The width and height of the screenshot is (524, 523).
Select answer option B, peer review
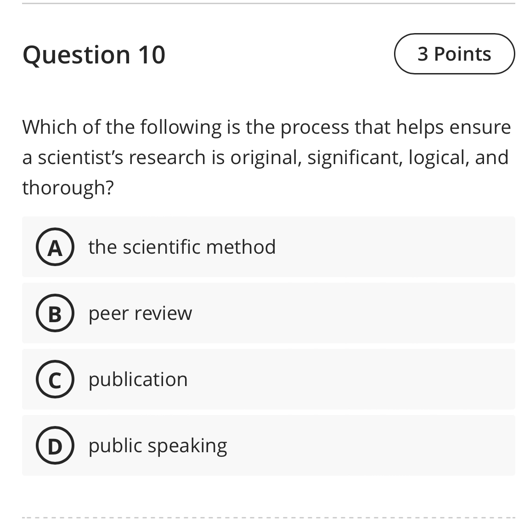click(268, 313)
